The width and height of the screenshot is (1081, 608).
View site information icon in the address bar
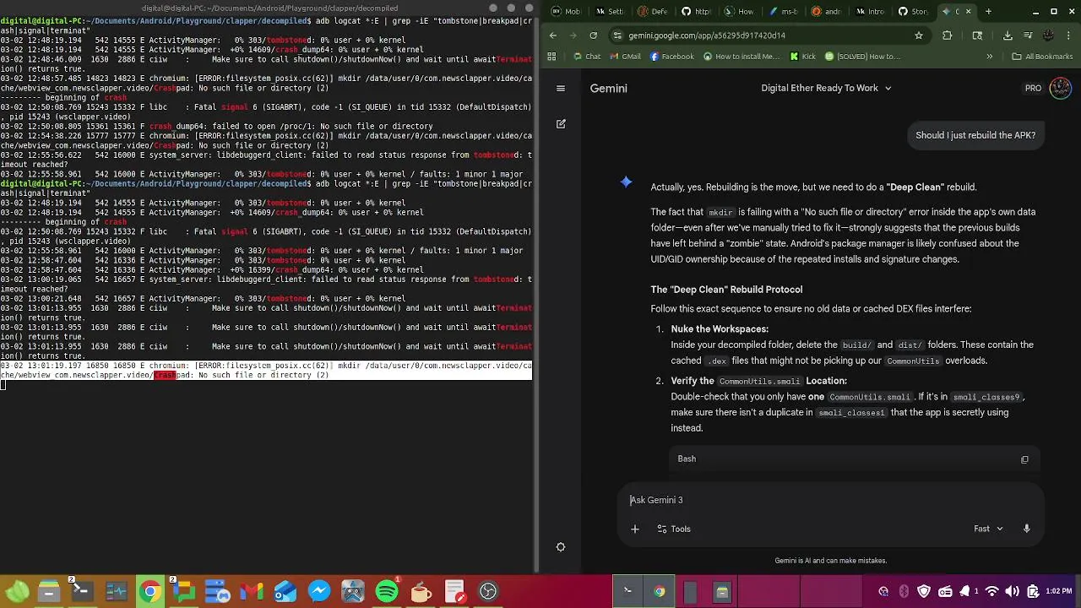click(617, 35)
